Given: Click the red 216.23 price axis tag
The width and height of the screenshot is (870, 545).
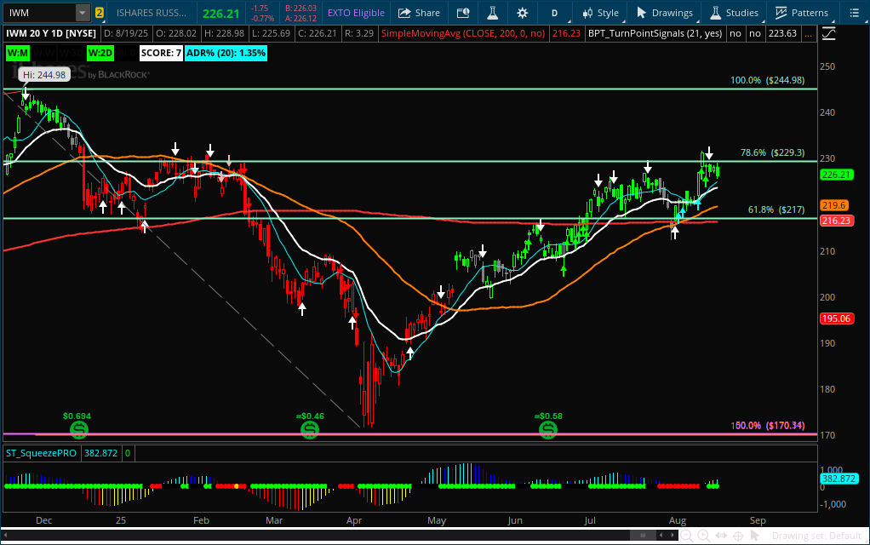Looking at the screenshot, I should coord(837,221).
